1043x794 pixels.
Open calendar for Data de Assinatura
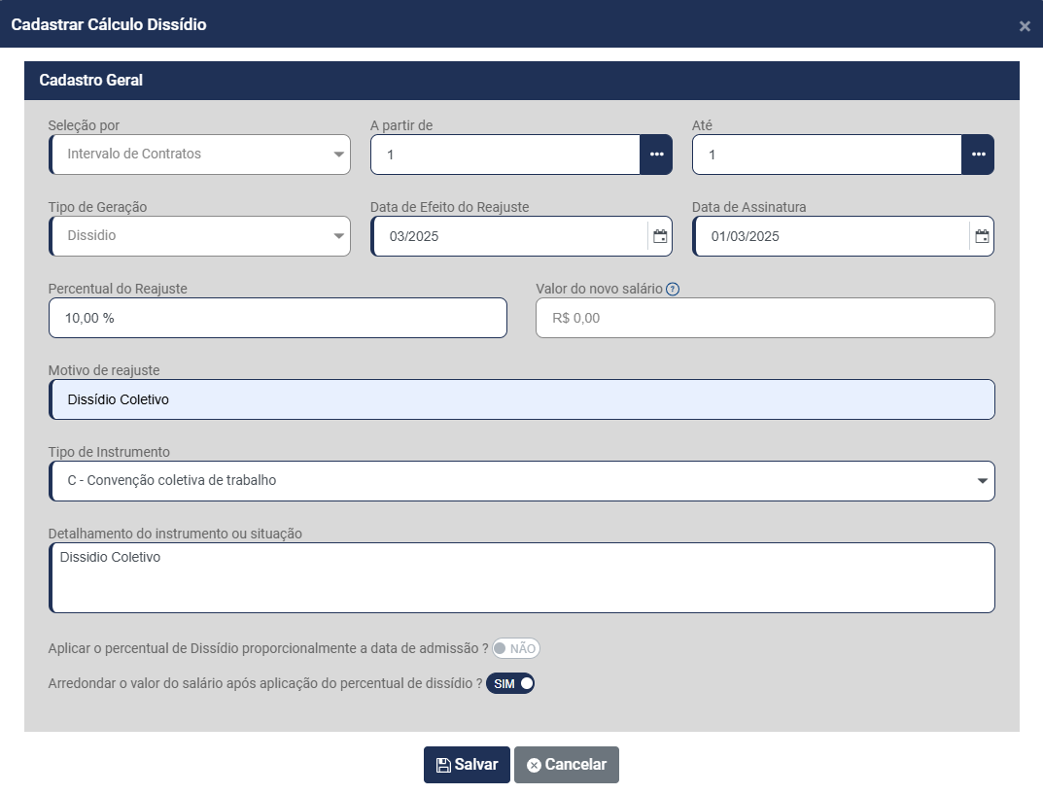click(982, 236)
